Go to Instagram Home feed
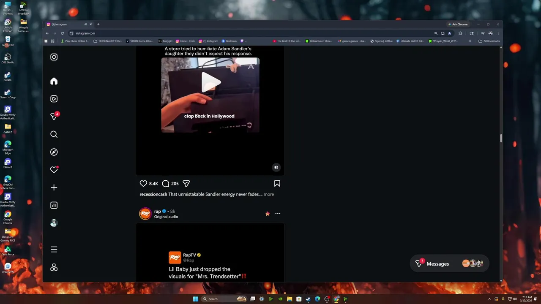The image size is (541, 304). [x=54, y=81]
